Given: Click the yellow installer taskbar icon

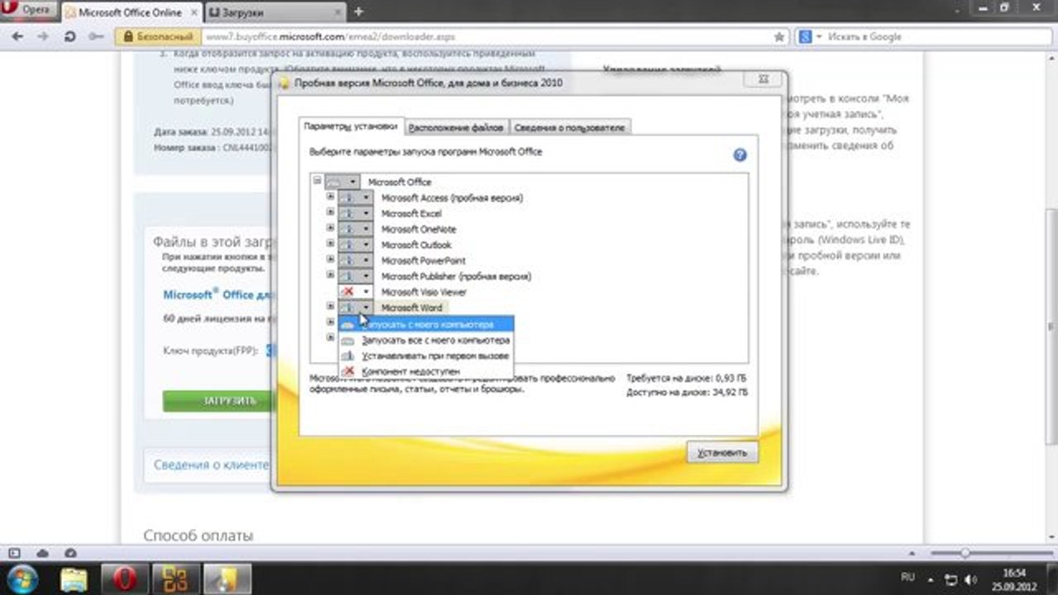Looking at the screenshot, I should (x=226, y=578).
